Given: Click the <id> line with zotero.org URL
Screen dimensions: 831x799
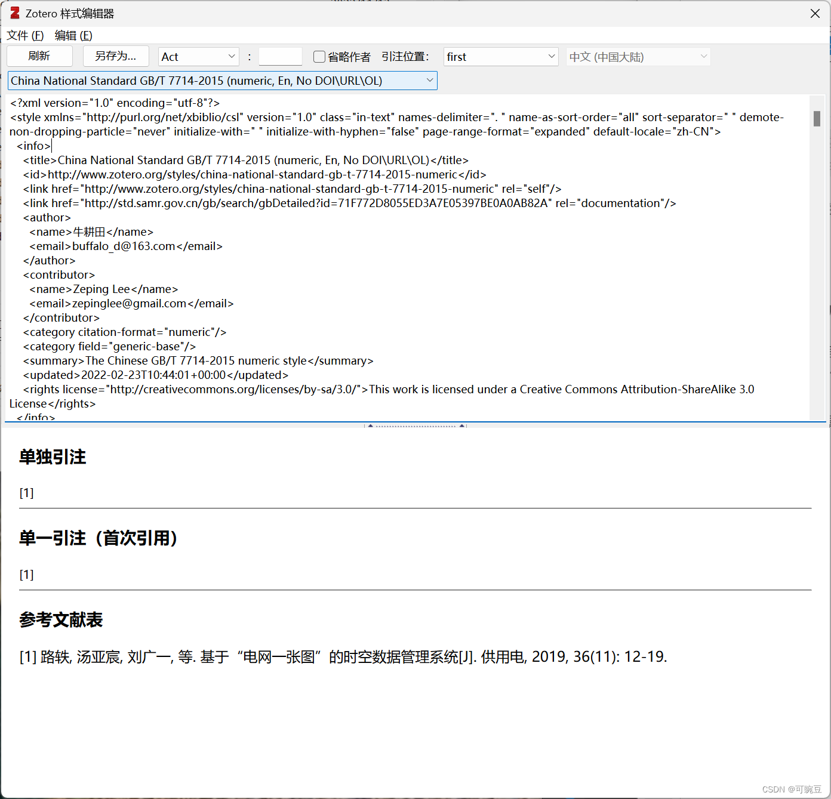Looking at the screenshot, I should [x=255, y=174].
